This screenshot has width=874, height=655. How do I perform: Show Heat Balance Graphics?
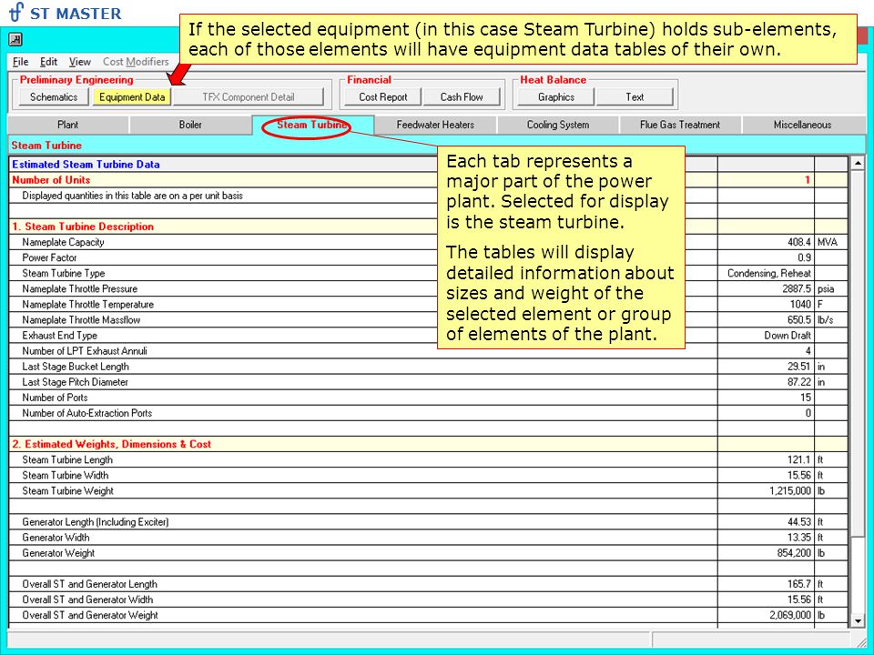pos(556,97)
